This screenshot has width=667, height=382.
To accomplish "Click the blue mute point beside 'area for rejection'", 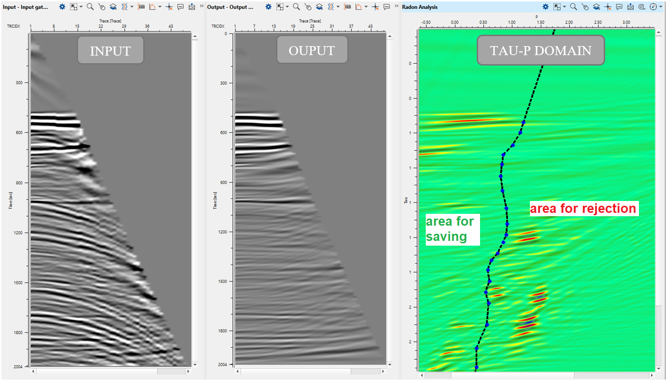I will (x=506, y=208).
